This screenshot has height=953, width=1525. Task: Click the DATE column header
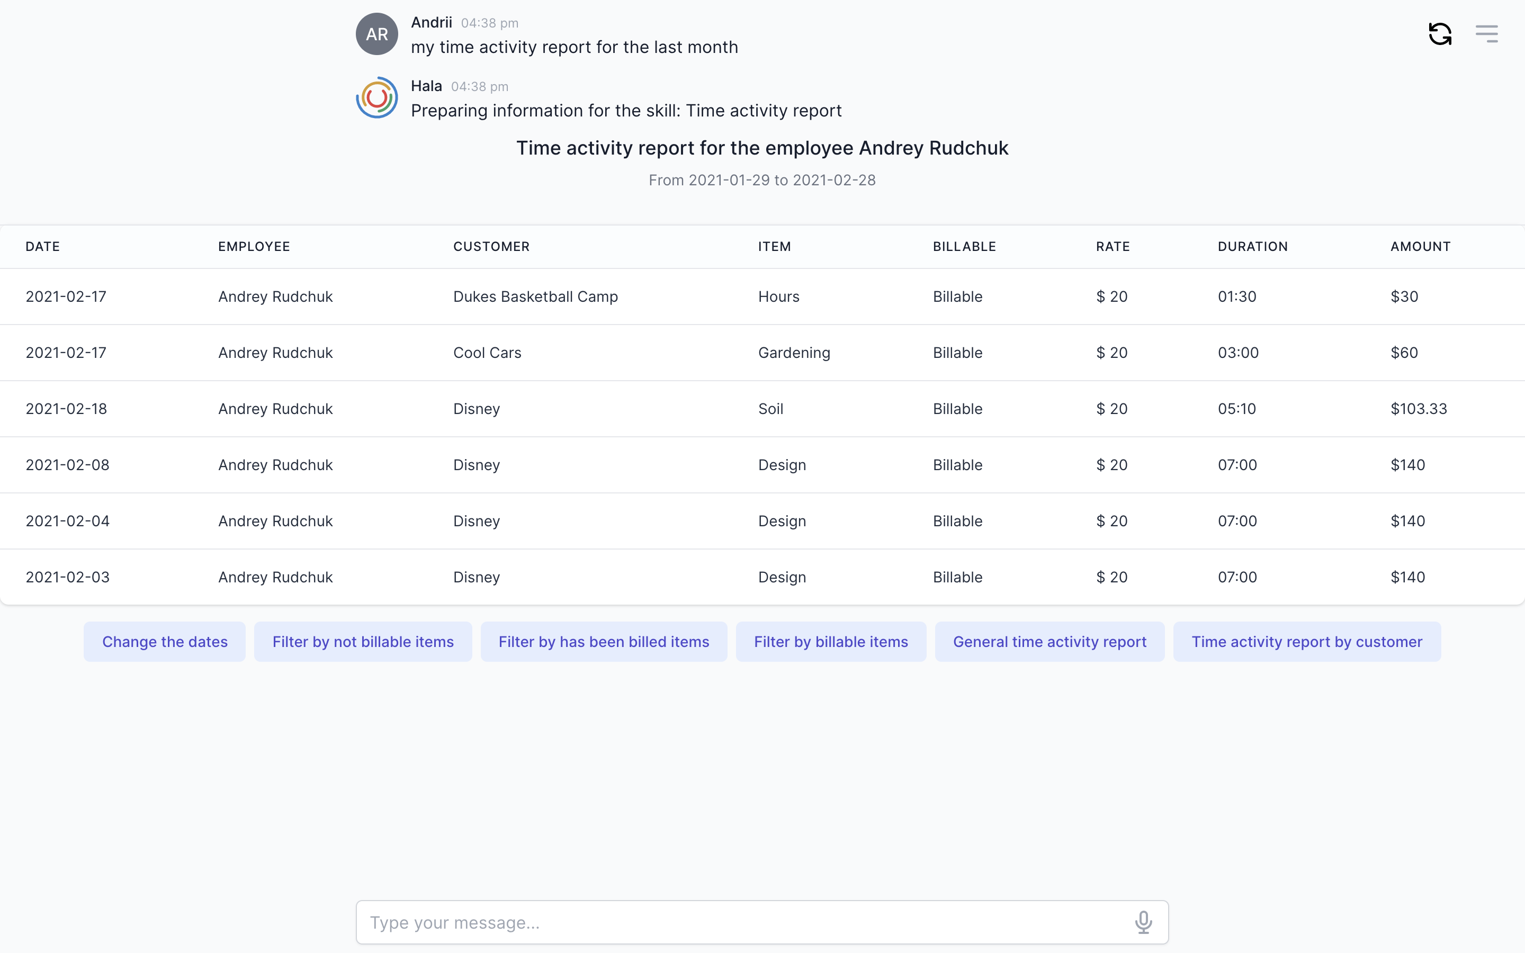tap(43, 246)
